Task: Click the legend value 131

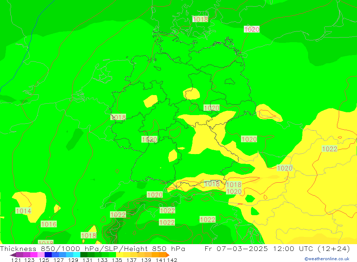Action: [87, 260]
